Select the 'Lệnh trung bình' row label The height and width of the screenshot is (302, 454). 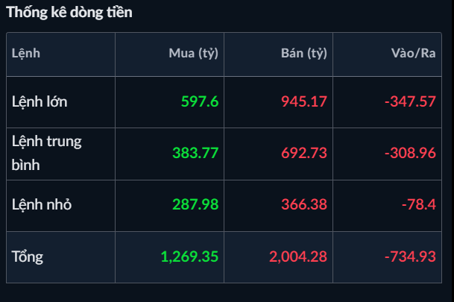[x=46, y=152]
